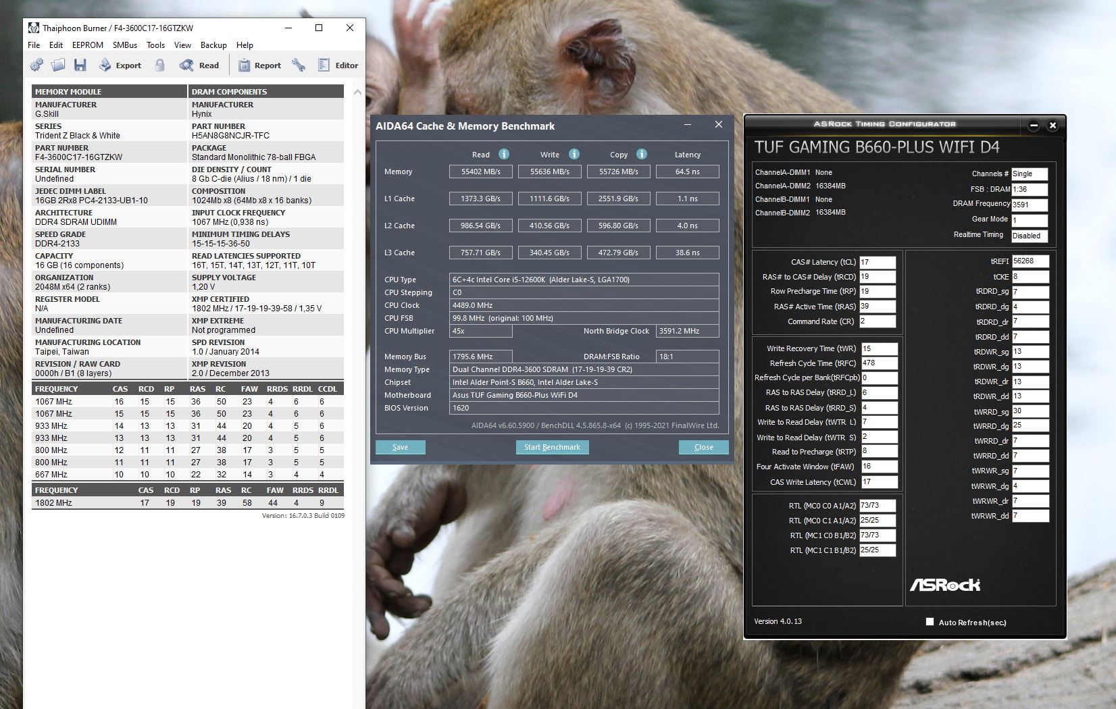Screen dimensions: 1116x709
Task: Minimize the AIDA64 benchmark window
Action: (688, 125)
